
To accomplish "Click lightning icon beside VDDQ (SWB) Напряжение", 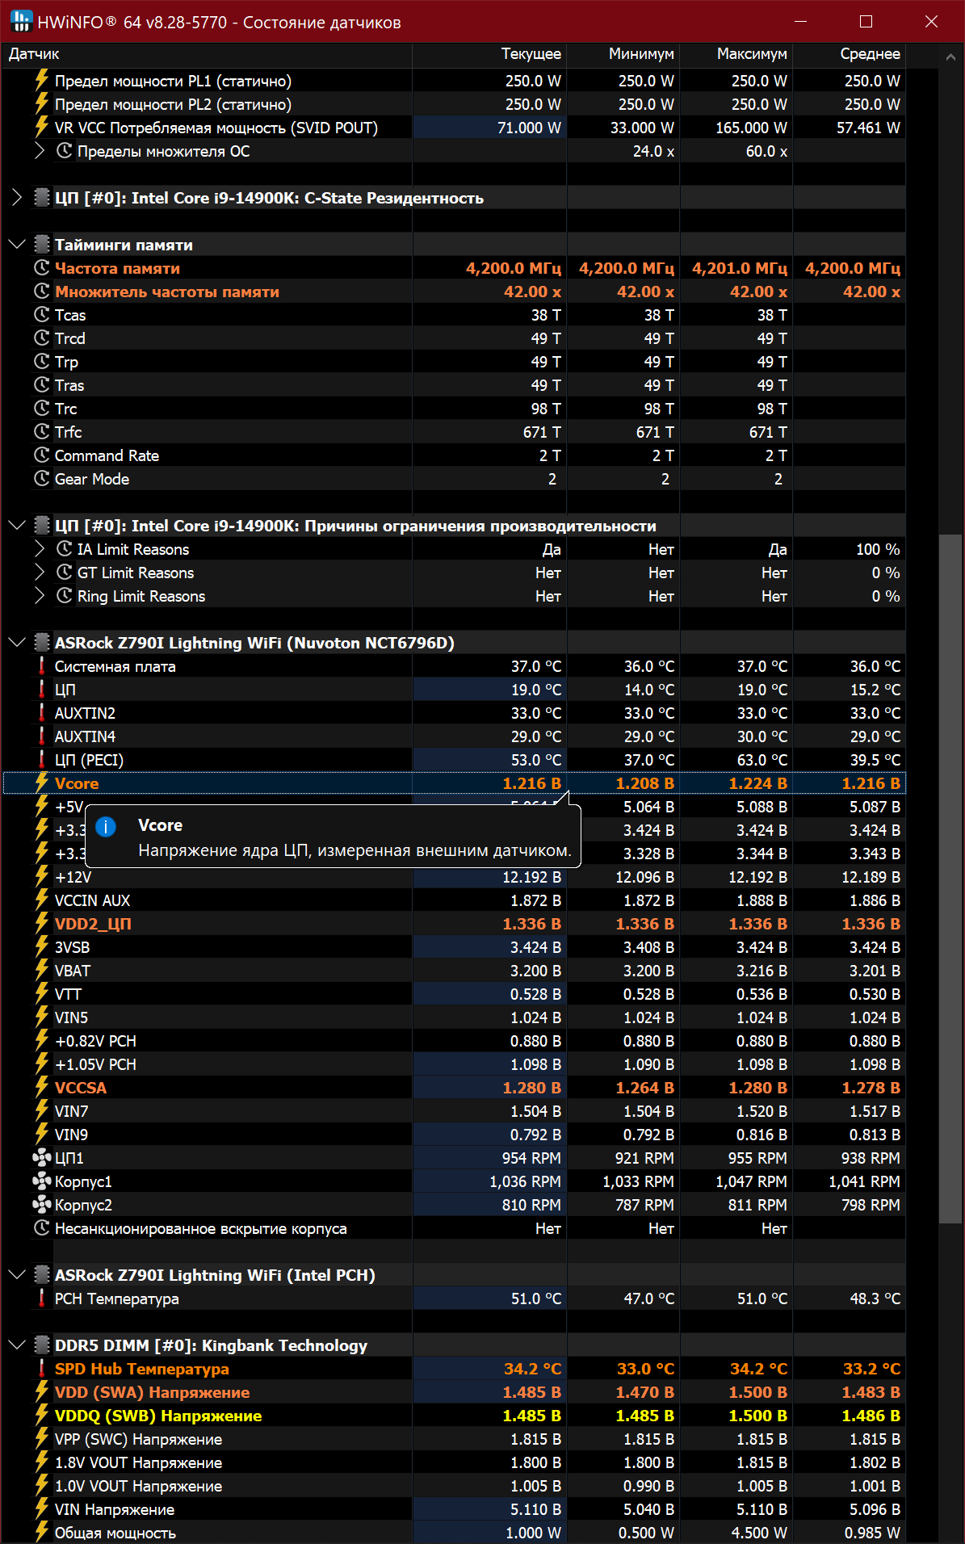I will pos(42,1415).
